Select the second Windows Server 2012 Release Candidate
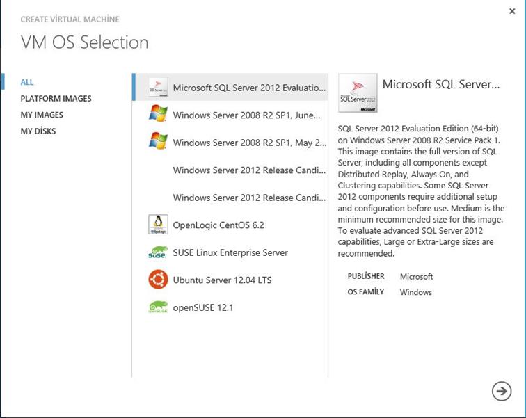526x418 pixels. point(231,198)
